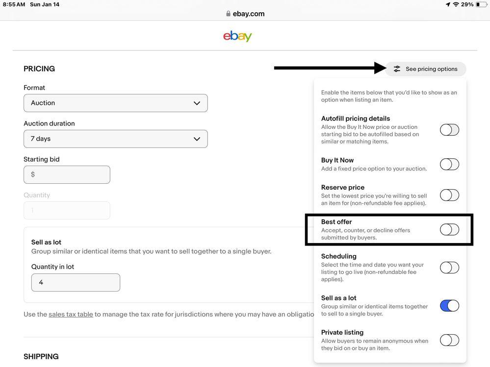Screen dimensions: 490x367
Task: Enable the Scheduling toggle
Action: pos(449,268)
